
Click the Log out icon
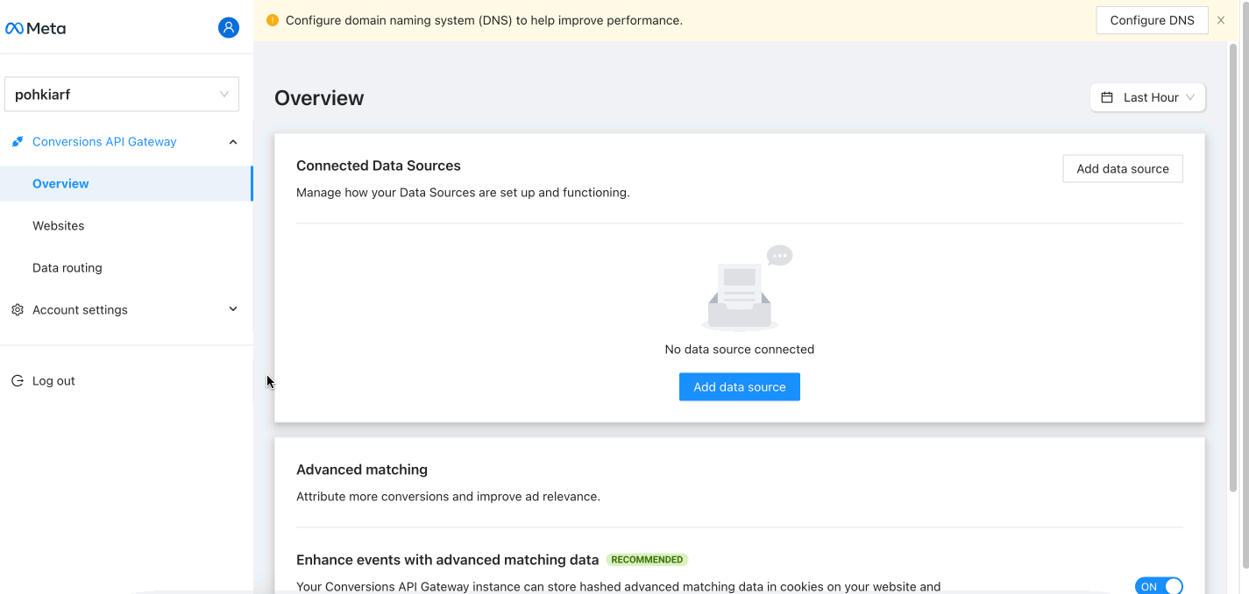coord(17,381)
